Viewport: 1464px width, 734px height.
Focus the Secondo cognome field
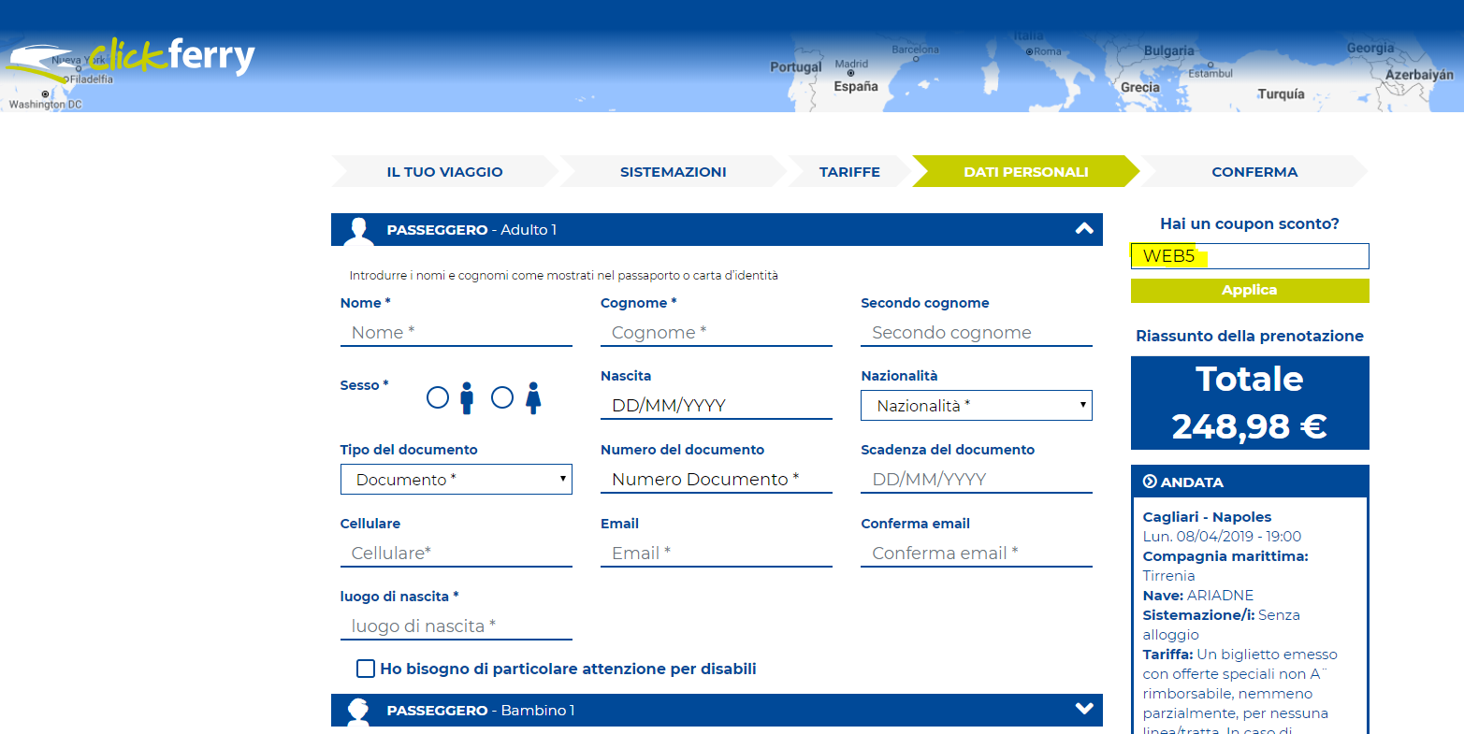pos(977,333)
